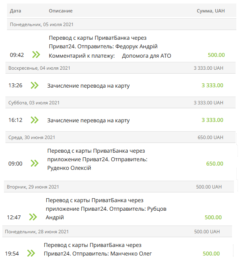Click the 650.00 green amount
This screenshot has width=241, height=259.
click(215, 164)
